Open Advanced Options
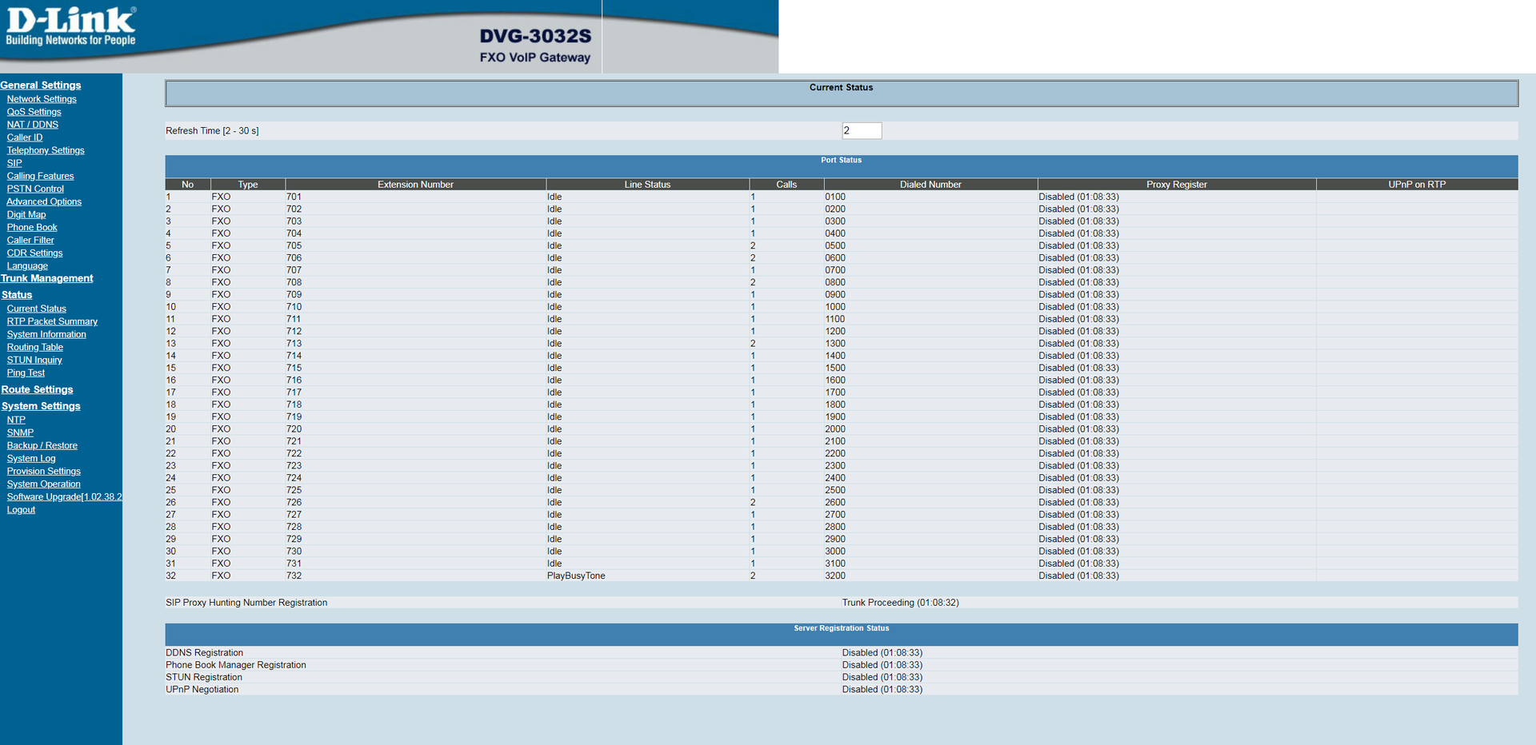This screenshot has width=1536, height=745. coord(44,201)
